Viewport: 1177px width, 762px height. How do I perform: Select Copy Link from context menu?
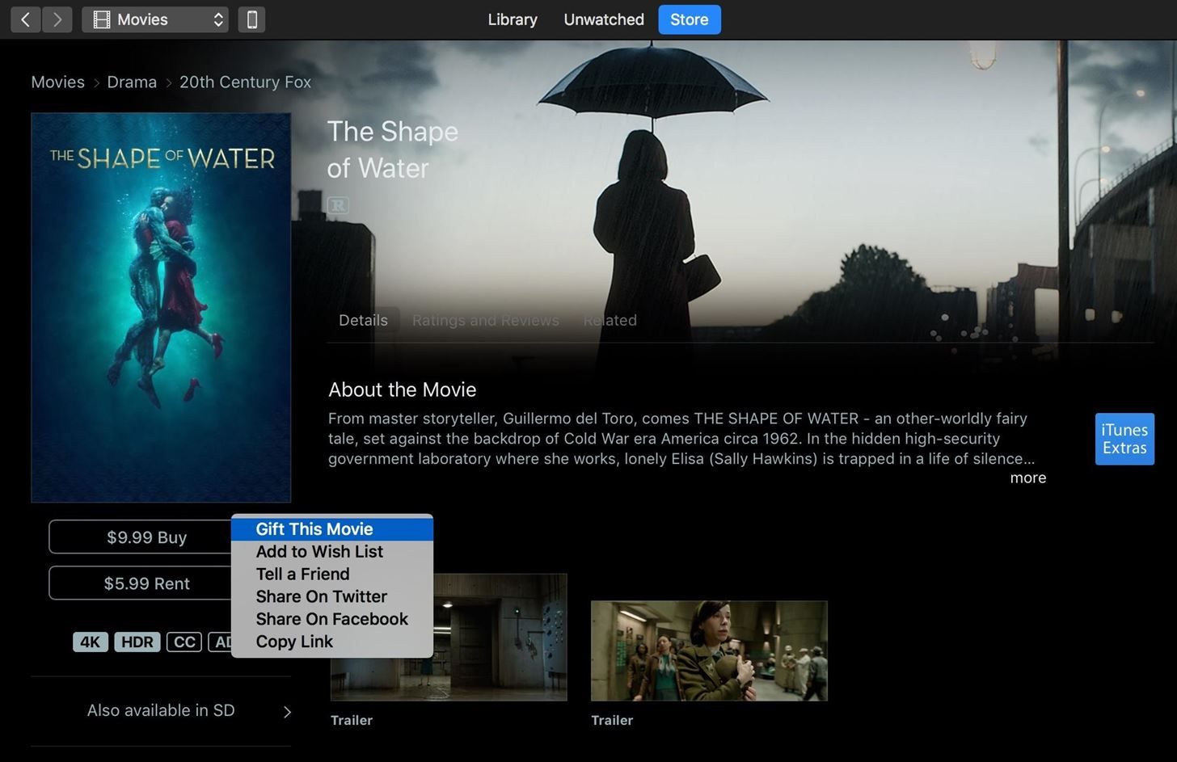(294, 642)
